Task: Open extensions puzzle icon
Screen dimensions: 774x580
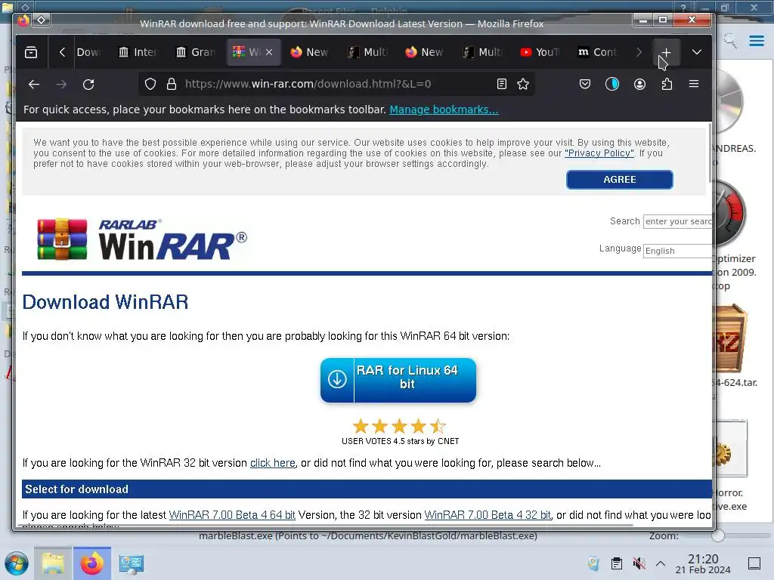Action: coord(667,85)
